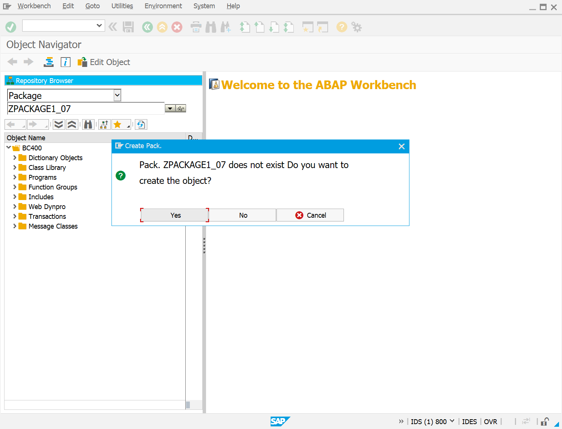Screen dimensions: 562x429
Task: Collapse the BC400 tree node
Action: point(9,148)
